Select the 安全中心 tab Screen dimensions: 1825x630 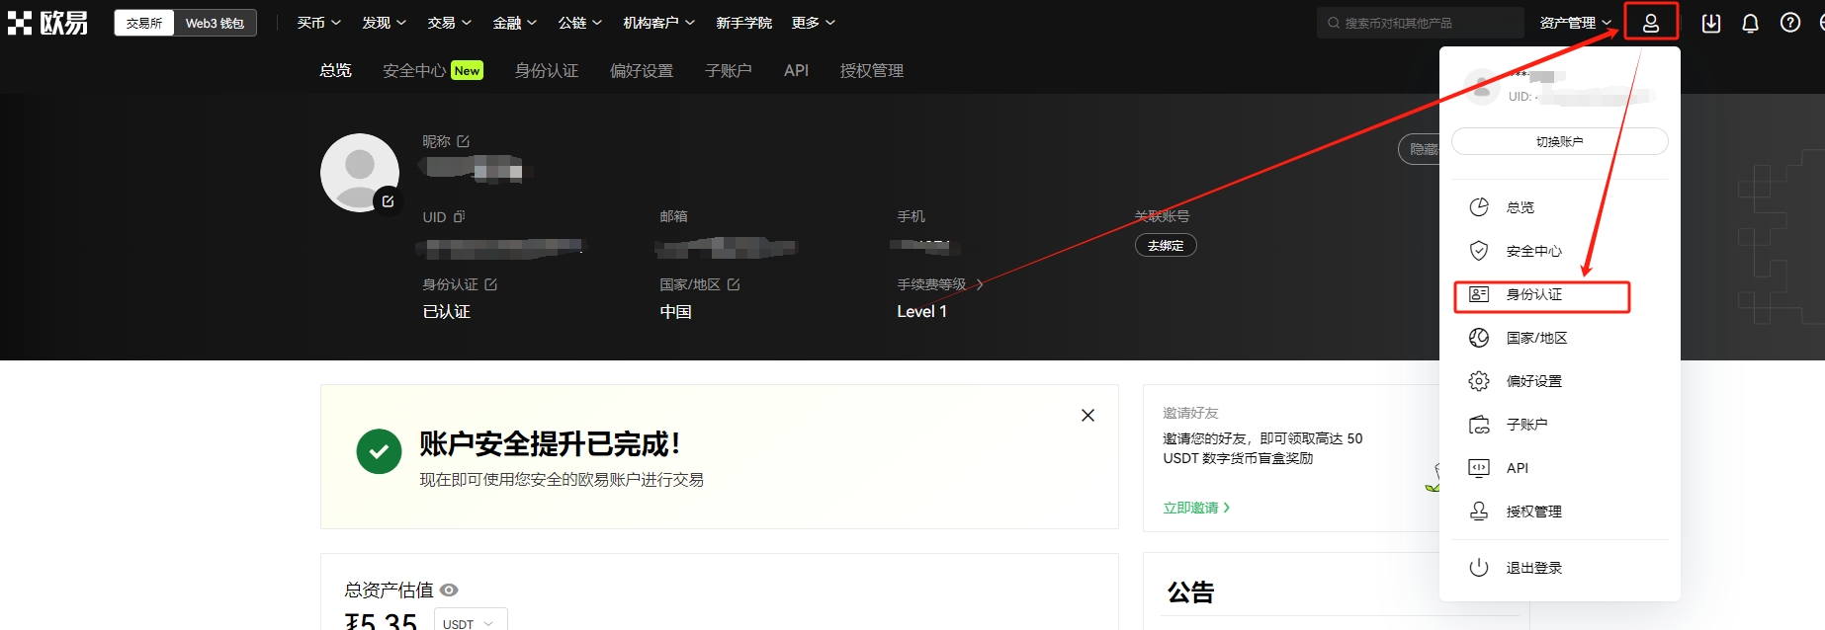(x=433, y=70)
